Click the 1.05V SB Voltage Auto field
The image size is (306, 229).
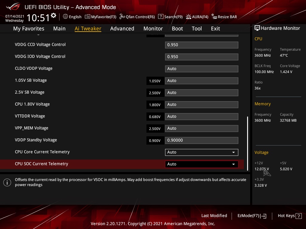point(202,81)
